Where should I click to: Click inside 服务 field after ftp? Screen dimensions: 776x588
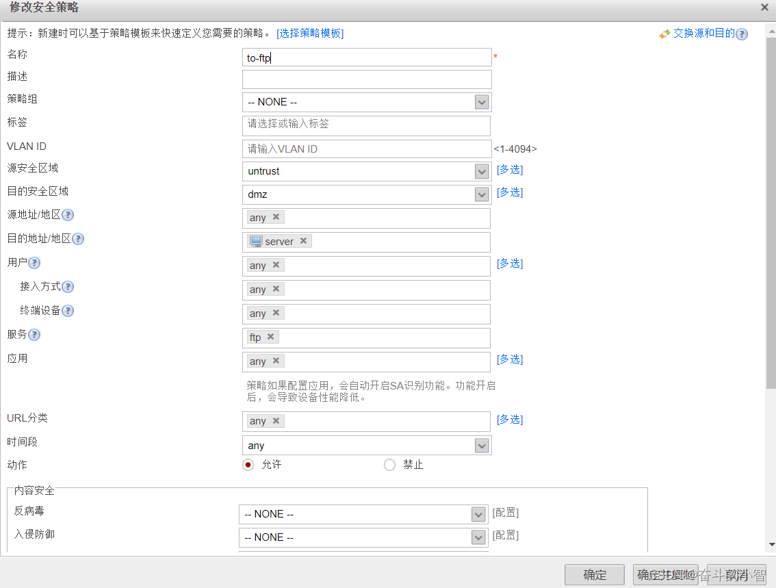click(x=383, y=338)
